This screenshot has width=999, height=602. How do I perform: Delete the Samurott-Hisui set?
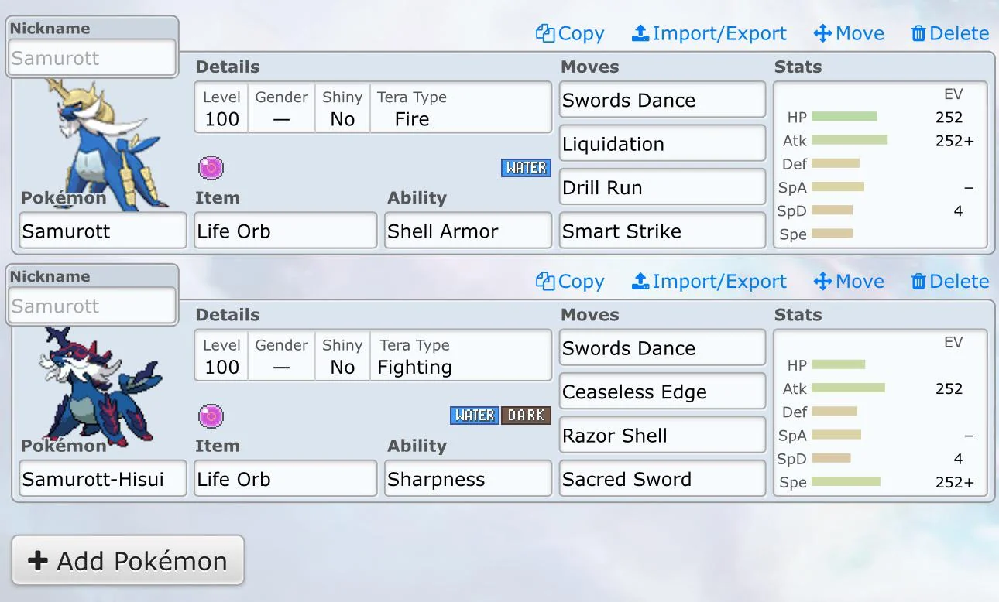(x=949, y=282)
